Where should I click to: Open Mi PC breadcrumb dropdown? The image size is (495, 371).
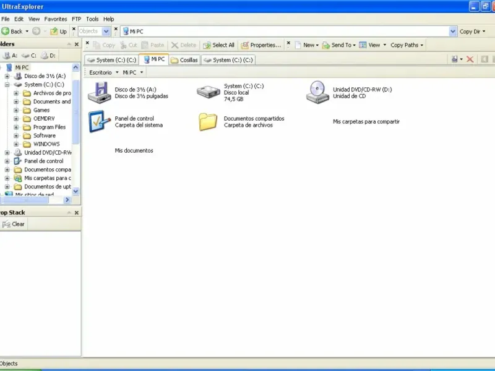(x=142, y=72)
